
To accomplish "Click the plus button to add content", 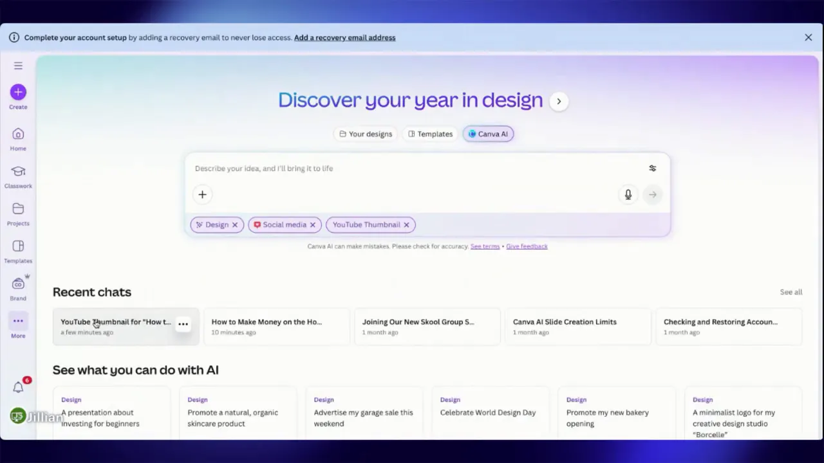I will point(202,194).
